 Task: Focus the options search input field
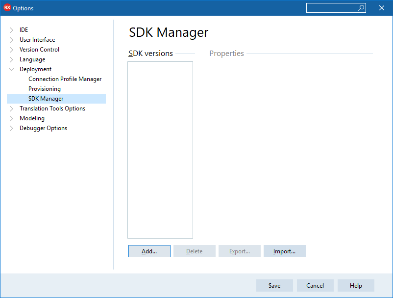click(331, 8)
